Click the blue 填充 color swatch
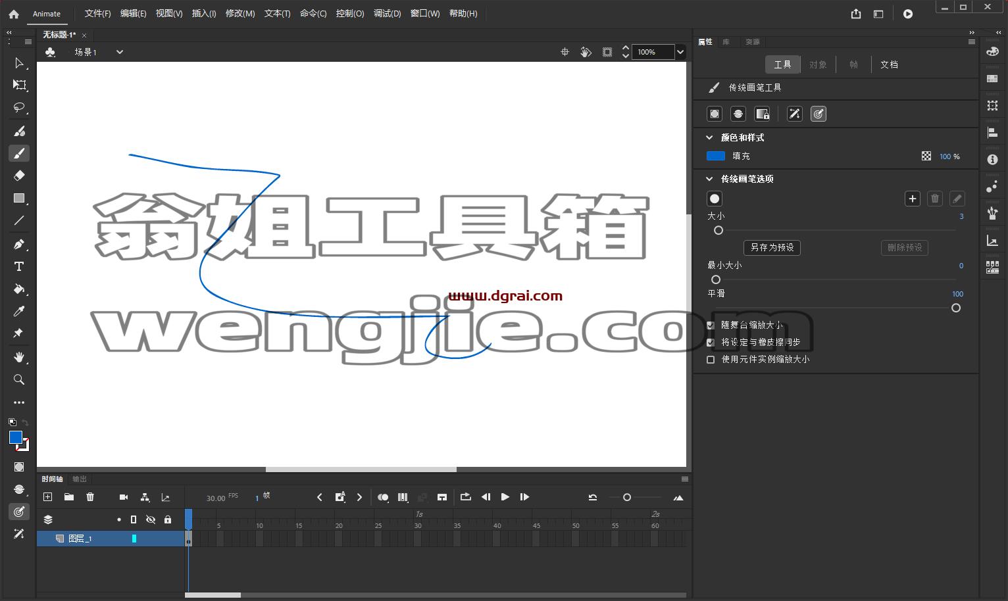The height and width of the screenshot is (601, 1008). (716, 156)
